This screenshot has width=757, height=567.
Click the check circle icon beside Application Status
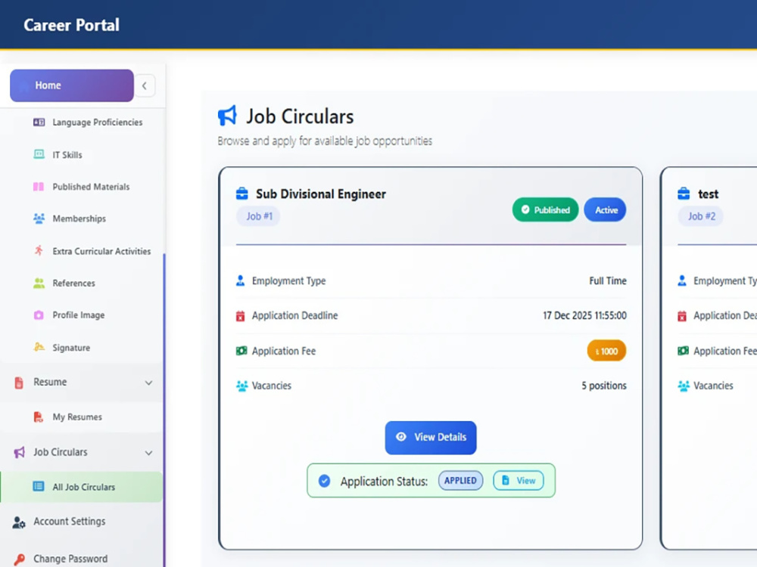325,481
